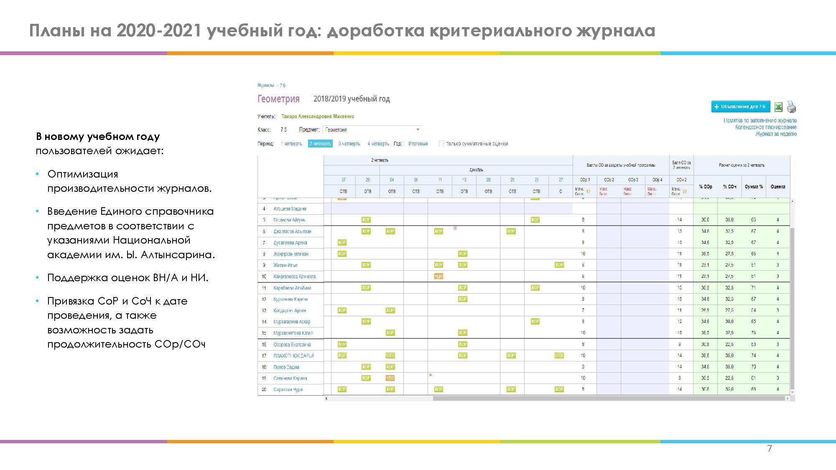
Task: Select 4 четверть period
Action: [378, 144]
